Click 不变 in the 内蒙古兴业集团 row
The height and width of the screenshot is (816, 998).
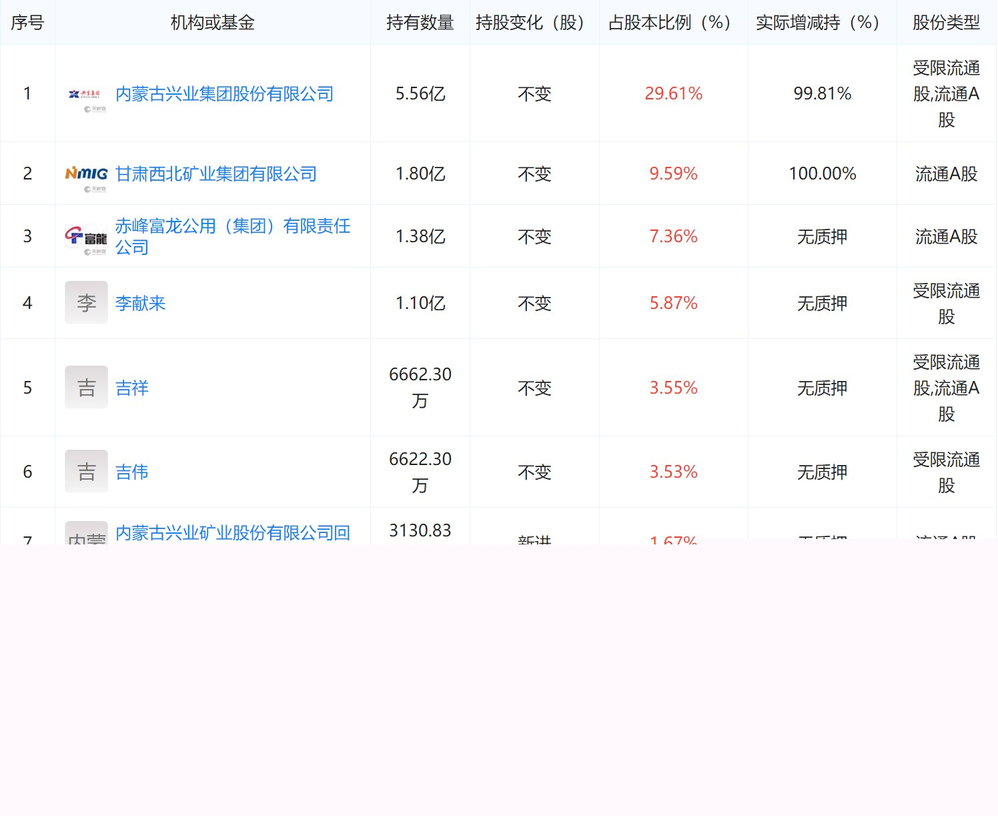(x=534, y=94)
